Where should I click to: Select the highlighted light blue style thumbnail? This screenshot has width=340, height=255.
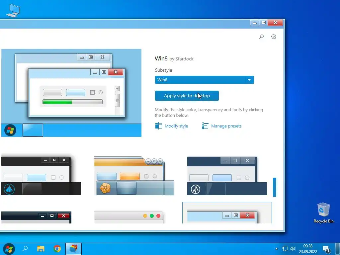tap(227, 213)
